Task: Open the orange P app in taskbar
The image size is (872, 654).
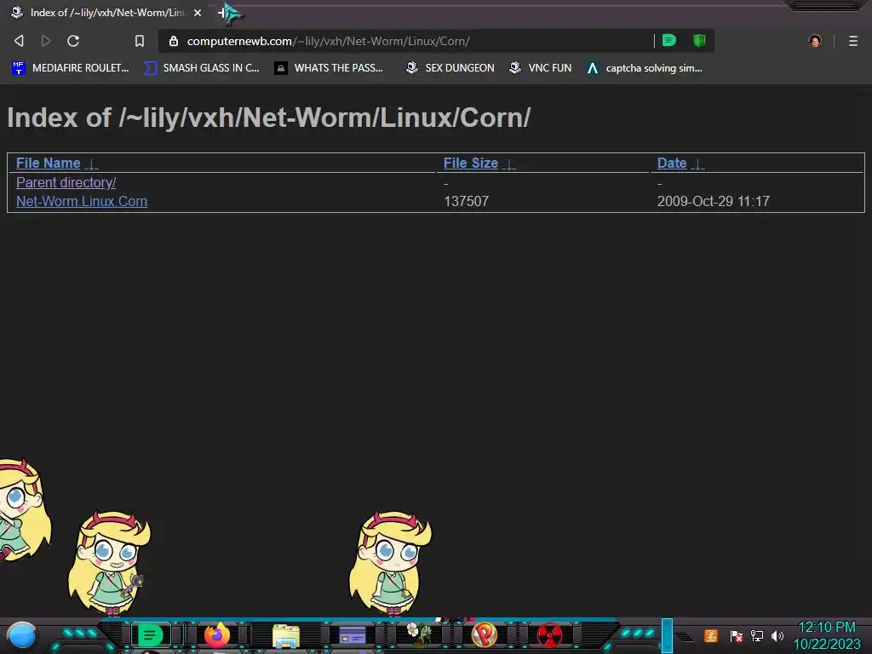Action: pyautogui.click(x=485, y=634)
